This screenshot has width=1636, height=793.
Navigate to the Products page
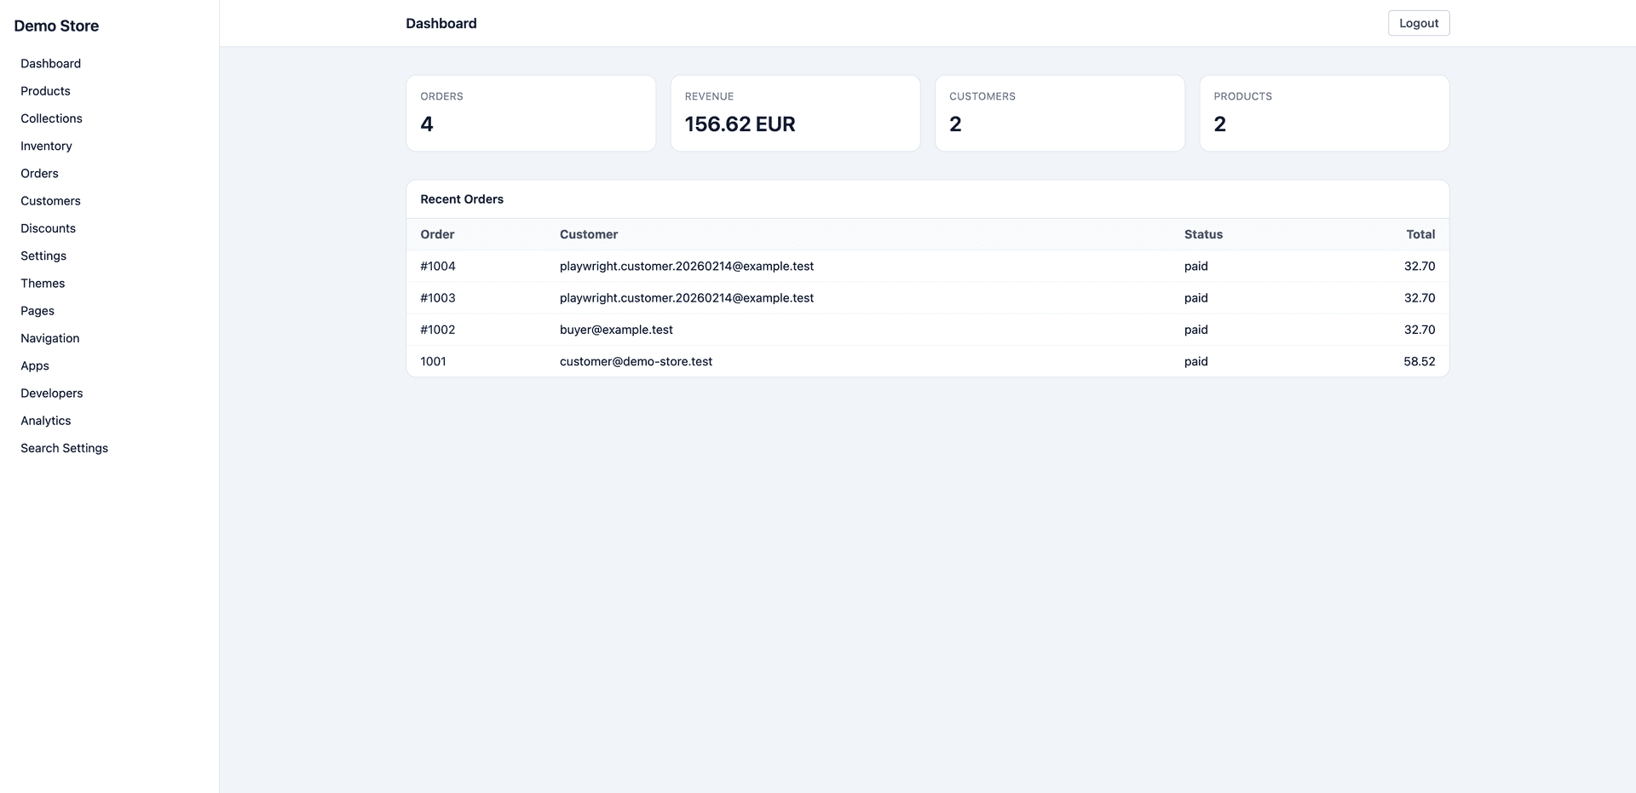pos(45,91)
